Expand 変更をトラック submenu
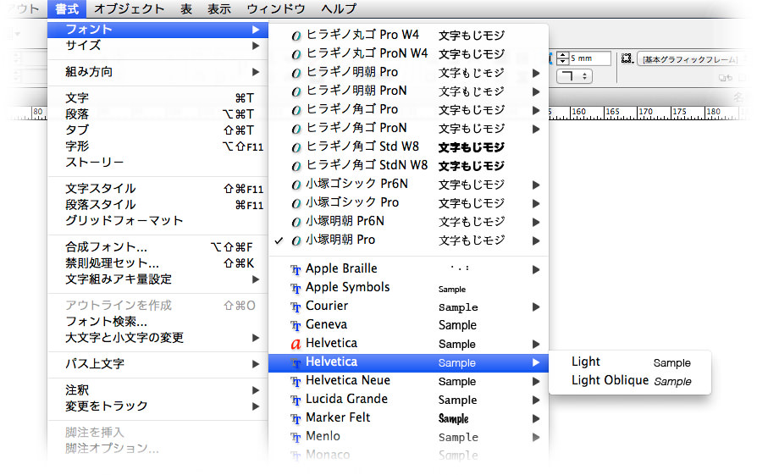The image size is (757, 475). [x=157, y=406]
